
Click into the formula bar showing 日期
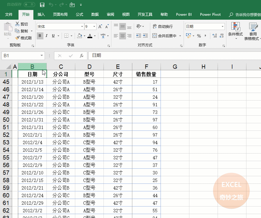[x=175, y=55]
